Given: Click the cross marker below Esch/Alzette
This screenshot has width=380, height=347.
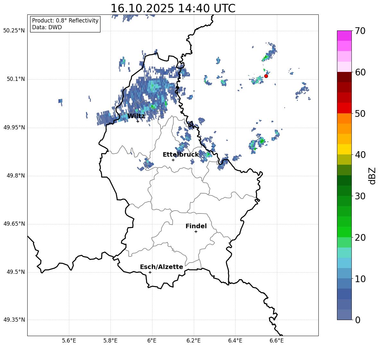Looking at the screenshot, I should (x=150, y=272).
